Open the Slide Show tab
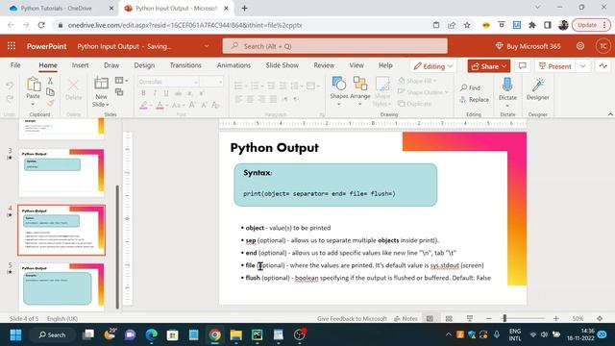Screen dimensions: 615x346 point(282,65)
